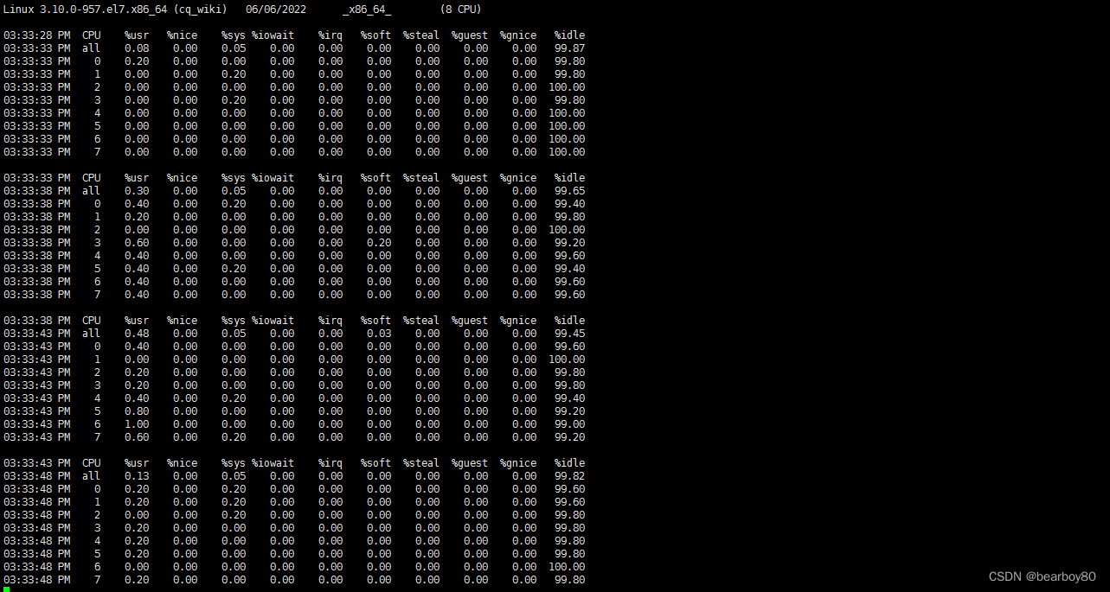
Task: Click the CPU all row value 99.87
Action: 568,48
